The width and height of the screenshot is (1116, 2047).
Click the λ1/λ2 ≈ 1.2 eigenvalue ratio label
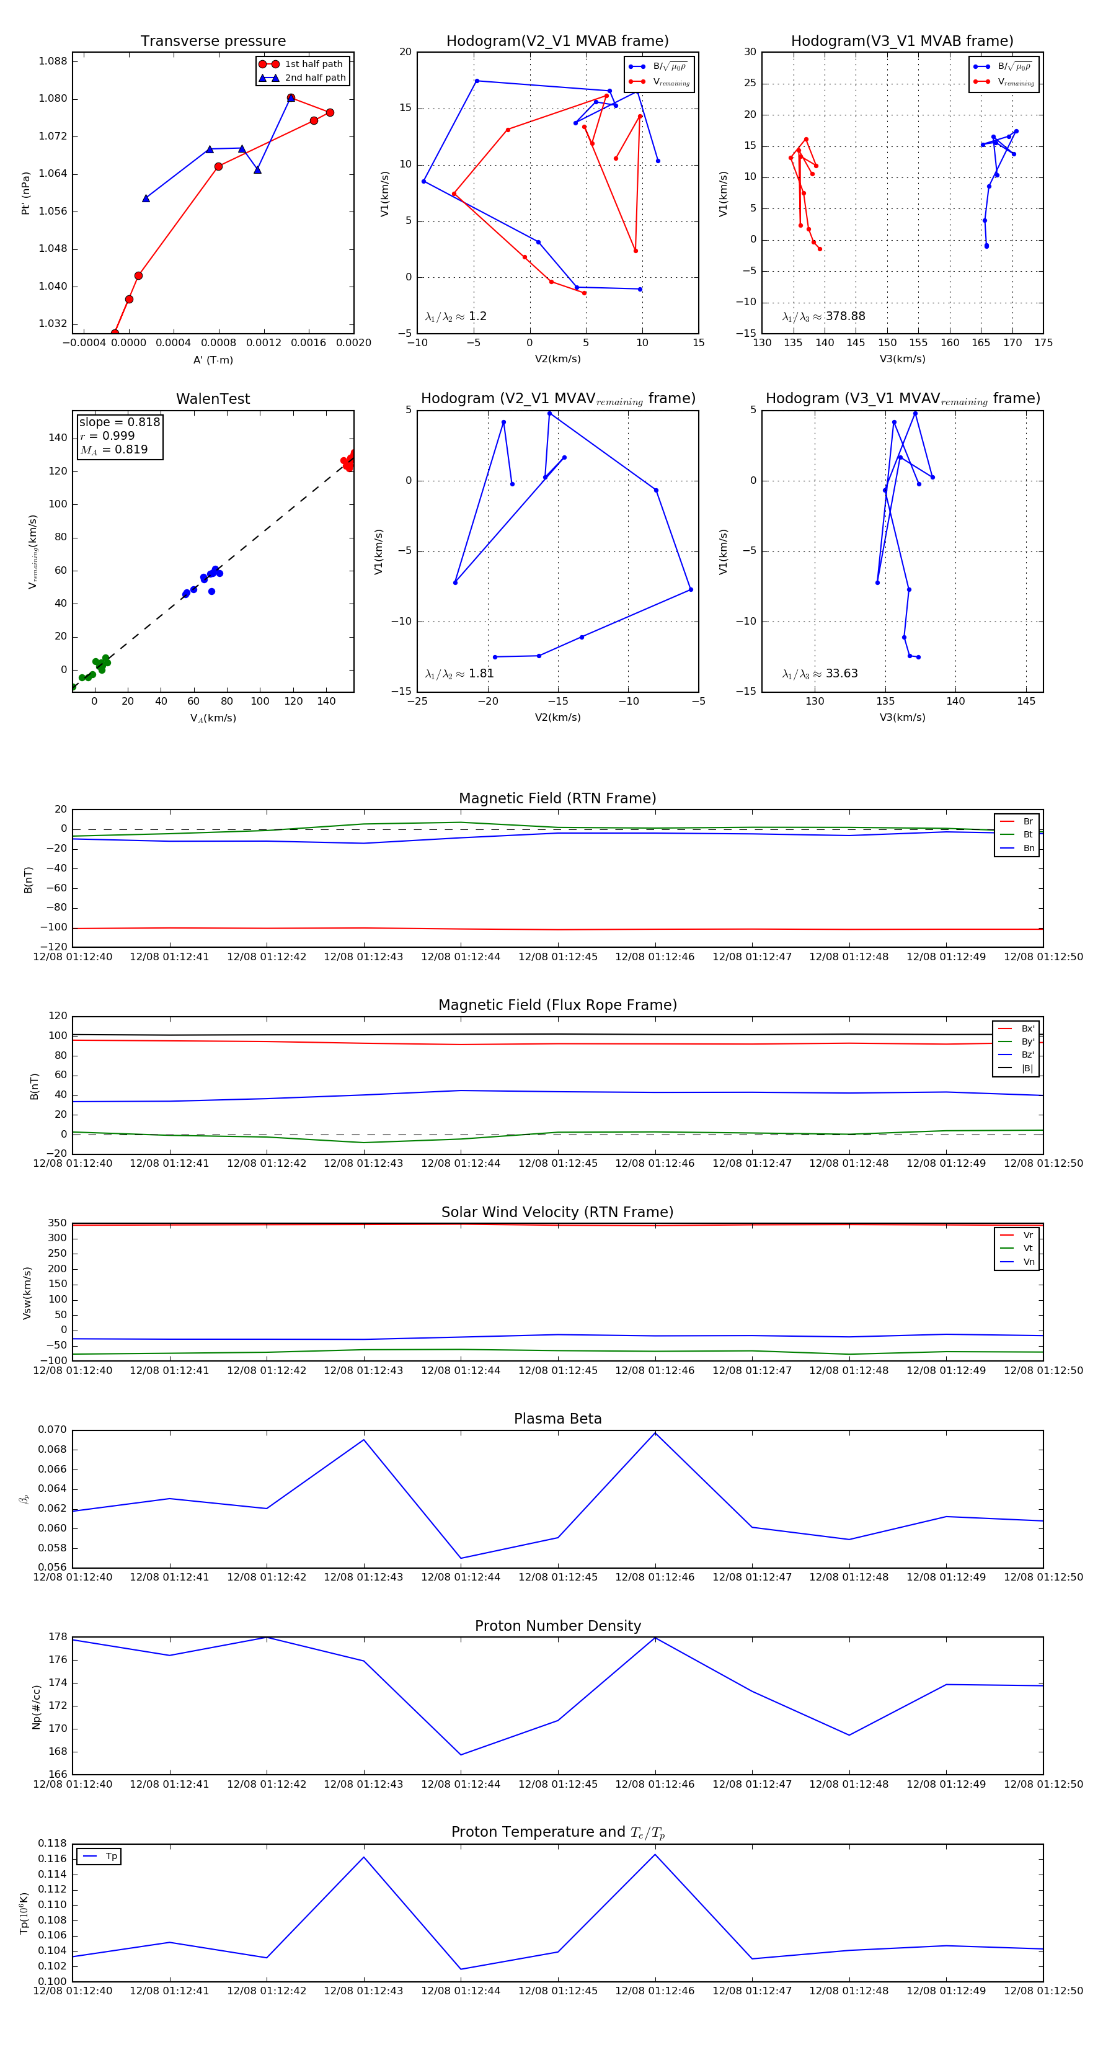point(456,316)
